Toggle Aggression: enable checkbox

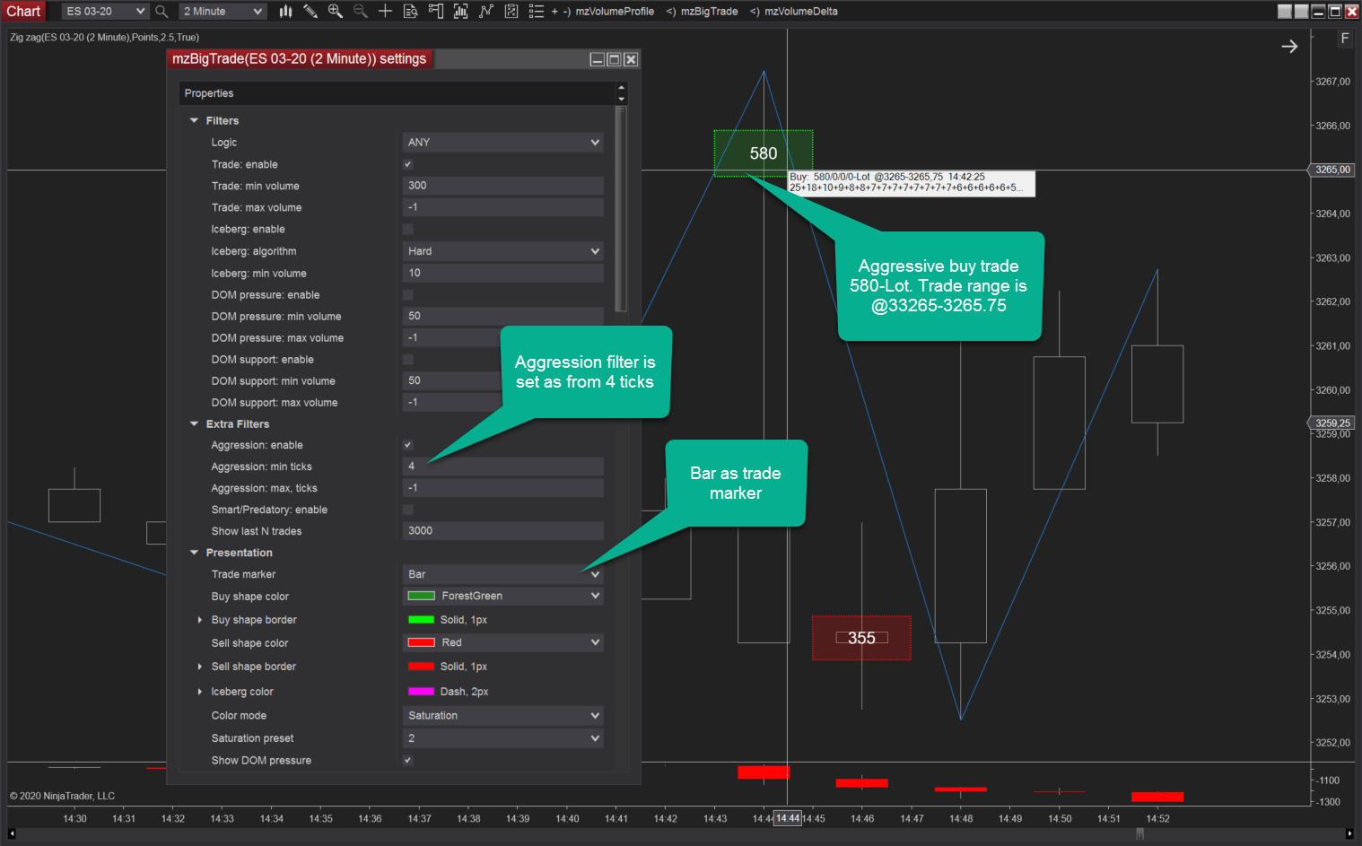(407, 445)
